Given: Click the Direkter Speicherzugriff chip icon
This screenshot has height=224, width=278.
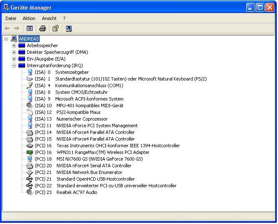Looking at the screenshot, I should point(22,53).
